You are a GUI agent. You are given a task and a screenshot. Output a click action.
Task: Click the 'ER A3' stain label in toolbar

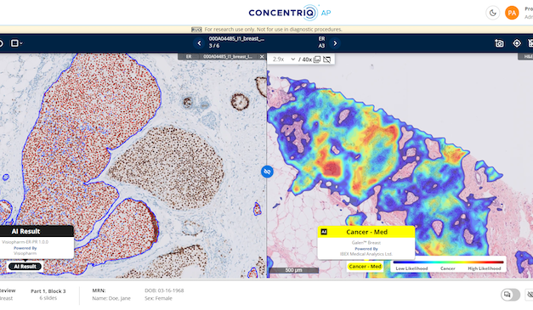pos(321,42)
